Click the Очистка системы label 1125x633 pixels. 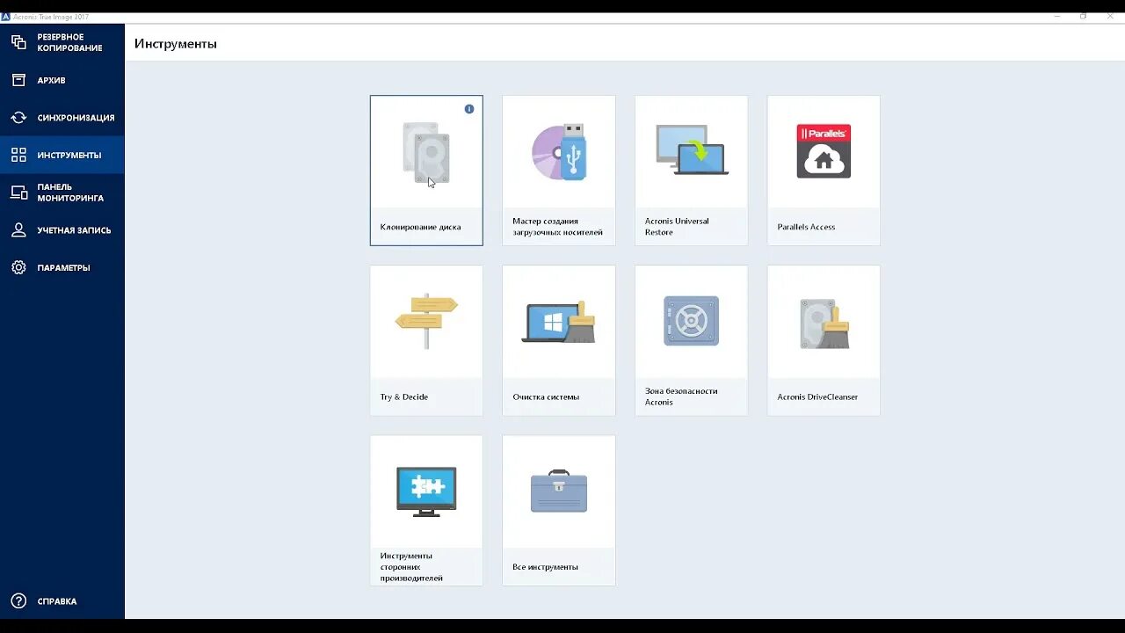tap(546, 397)
